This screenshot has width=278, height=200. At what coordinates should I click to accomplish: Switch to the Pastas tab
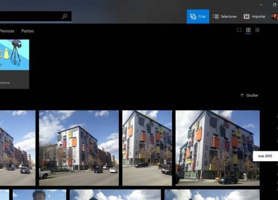pyautogui.click(x=28, y=31)
